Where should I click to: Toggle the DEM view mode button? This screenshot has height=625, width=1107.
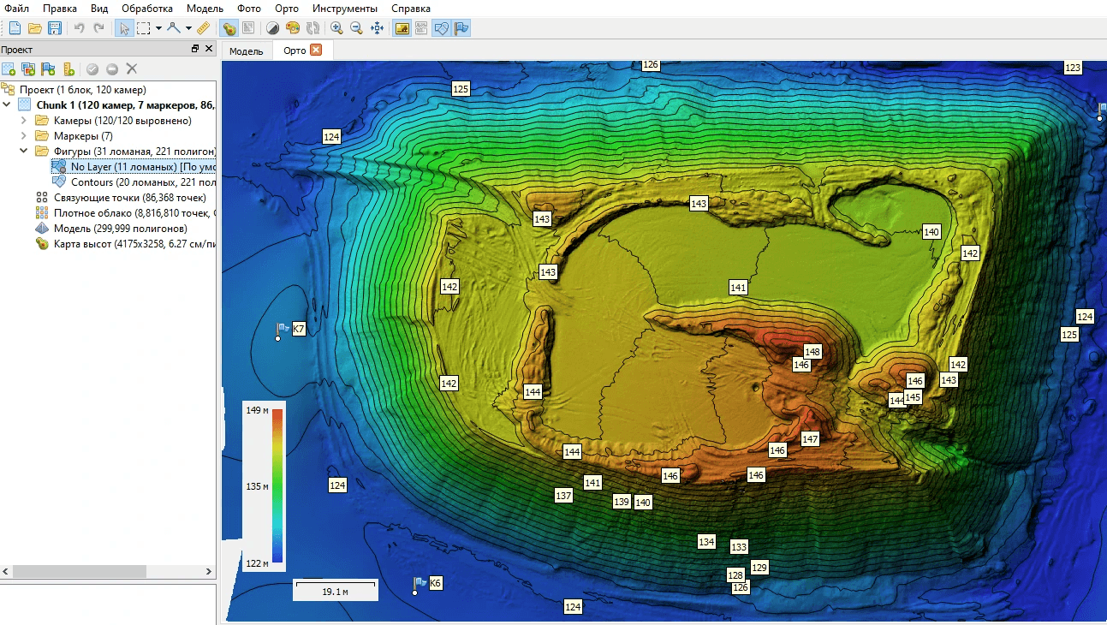pos(229,28)
